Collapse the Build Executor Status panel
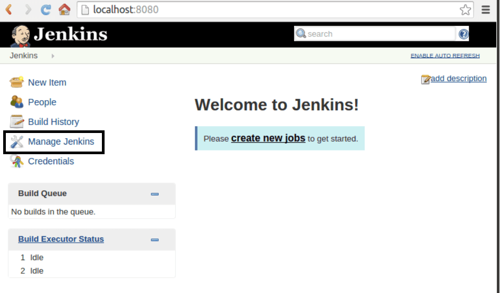The image size is (500, 293). 154,240
